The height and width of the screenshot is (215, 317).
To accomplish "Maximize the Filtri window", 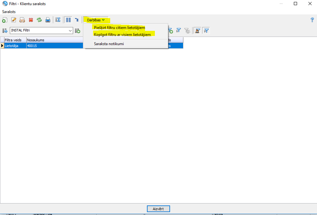I will click(295, 3).
